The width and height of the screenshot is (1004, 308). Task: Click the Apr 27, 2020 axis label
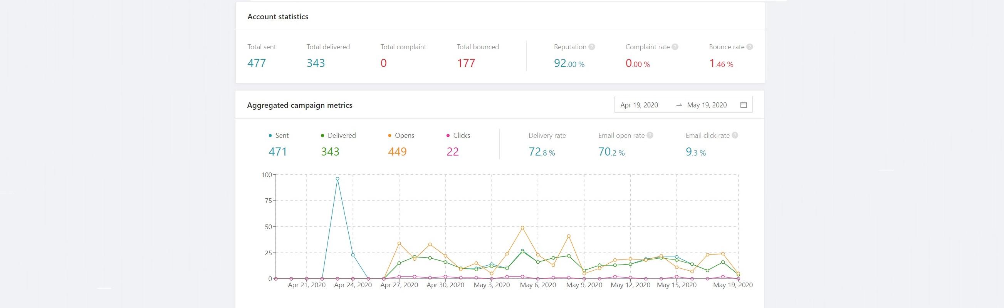(399, 285)
